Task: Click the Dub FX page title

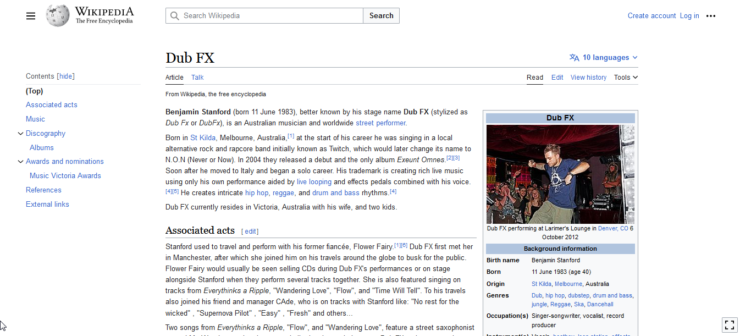Action: [190, 58]
